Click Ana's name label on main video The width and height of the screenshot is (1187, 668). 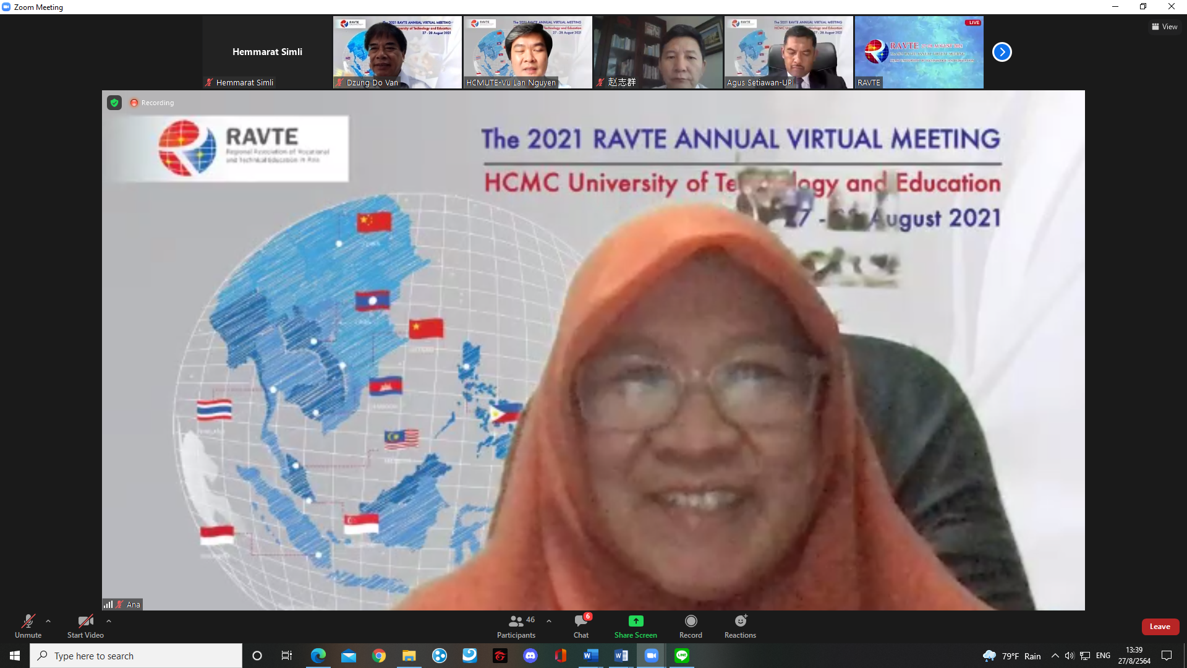click(134, 604)
